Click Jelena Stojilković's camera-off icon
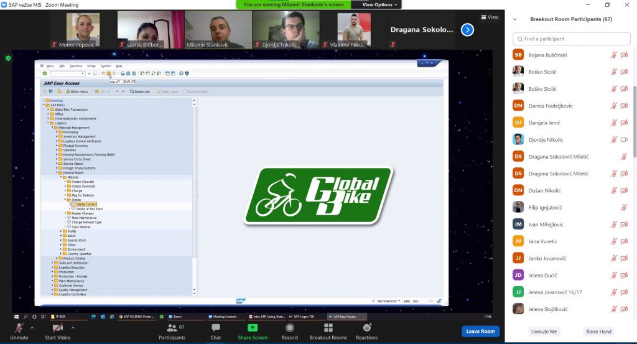The width and height of the screenshot is (637, 344). coord(625,309)
